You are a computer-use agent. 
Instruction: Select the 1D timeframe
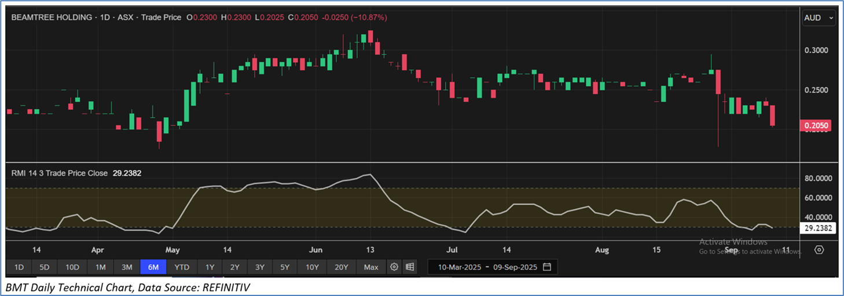(x=19, y=267)
